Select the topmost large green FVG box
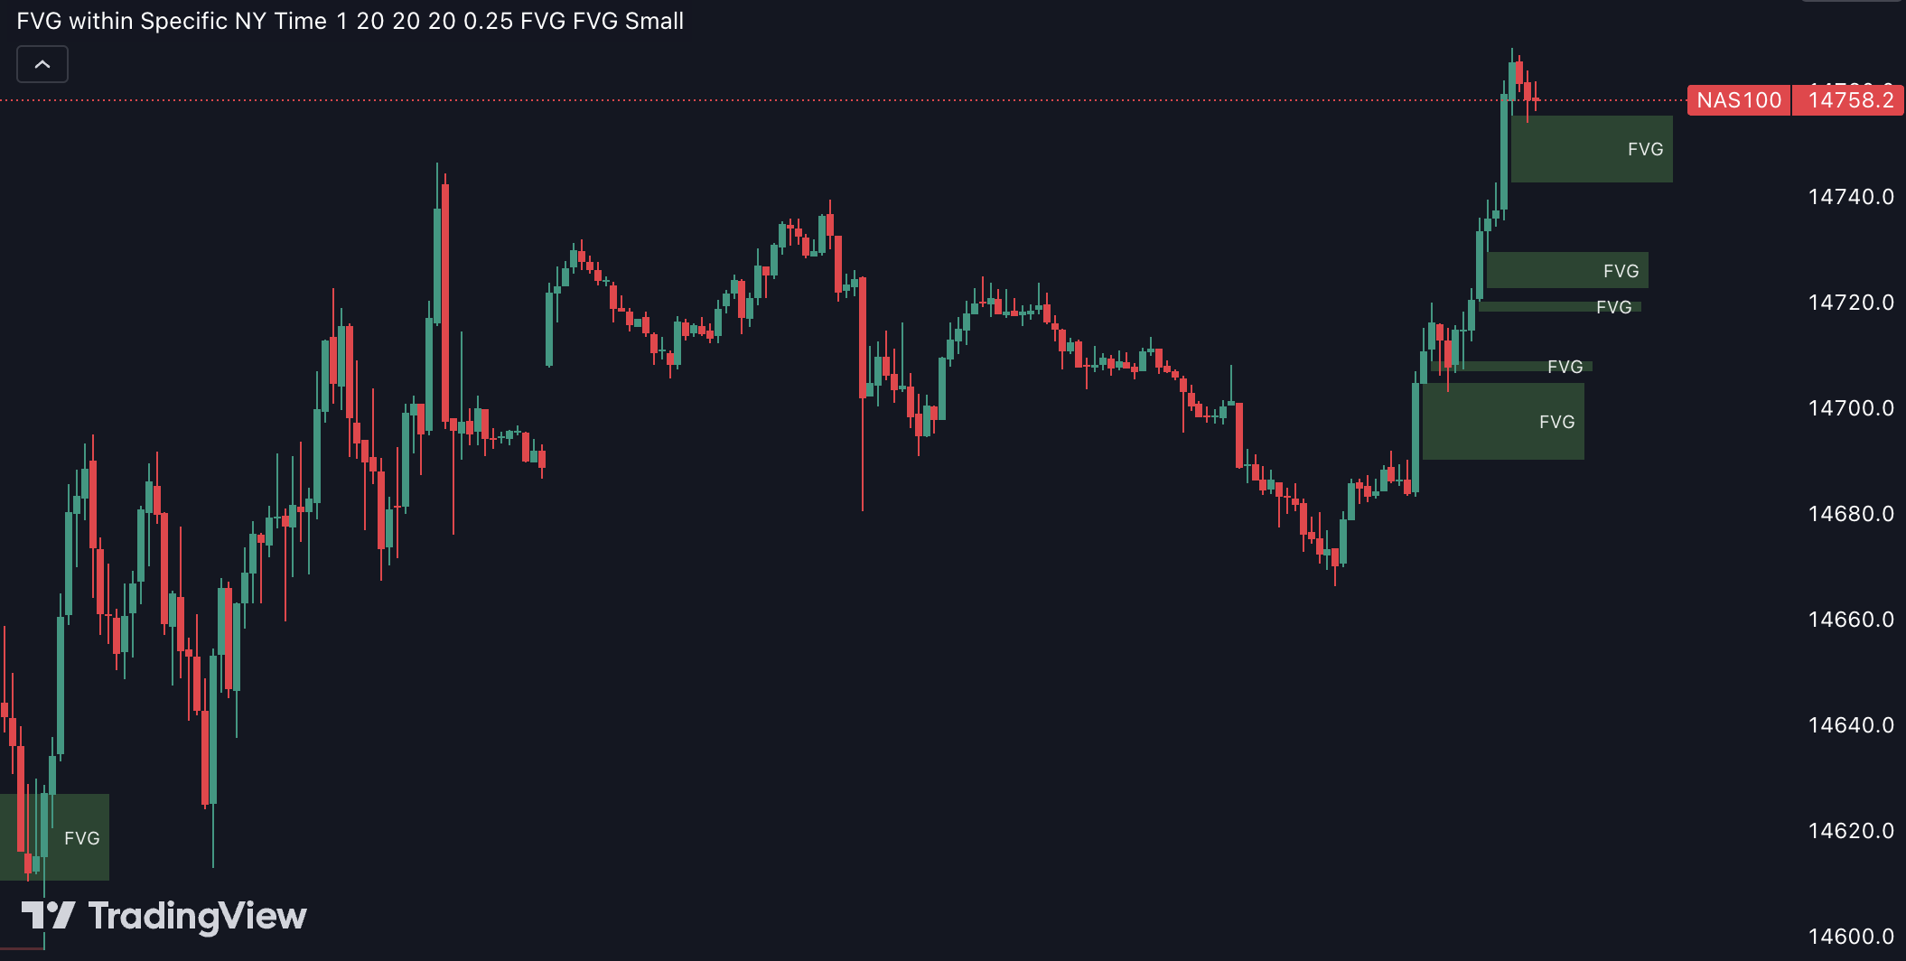 [x=1590, y=149]
